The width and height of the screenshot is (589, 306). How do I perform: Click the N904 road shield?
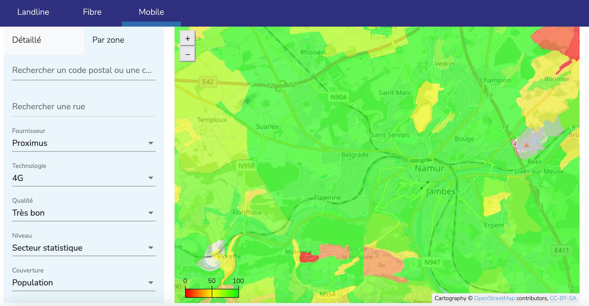coord(338,97)
